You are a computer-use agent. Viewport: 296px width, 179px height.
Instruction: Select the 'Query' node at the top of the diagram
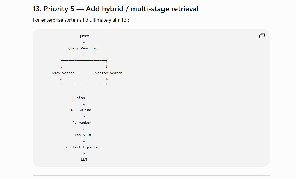[84, 36]
